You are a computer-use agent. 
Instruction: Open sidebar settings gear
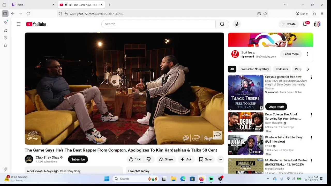(5, 169)
